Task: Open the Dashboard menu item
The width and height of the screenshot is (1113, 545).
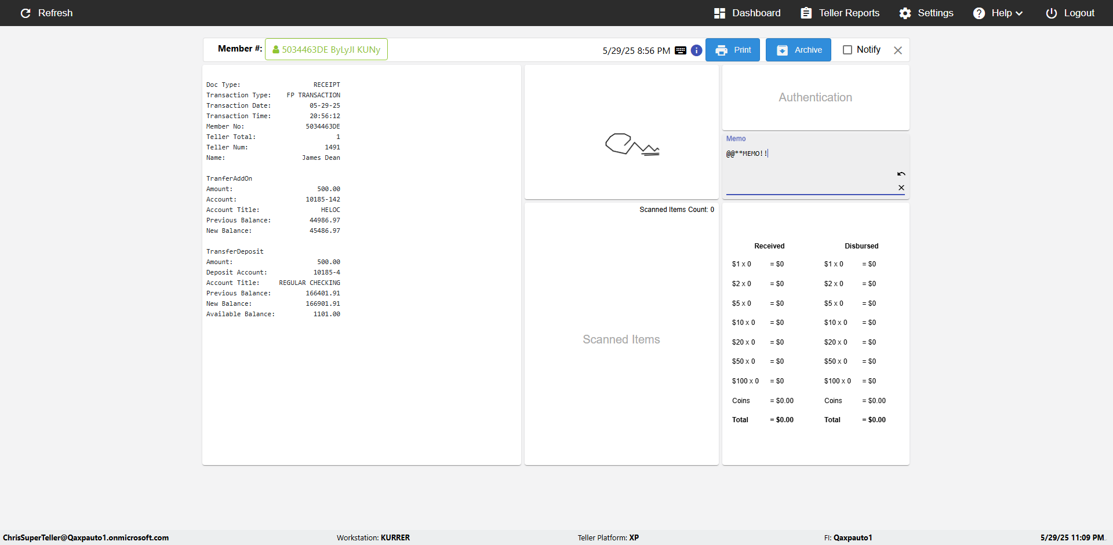Action: (747, 13)
